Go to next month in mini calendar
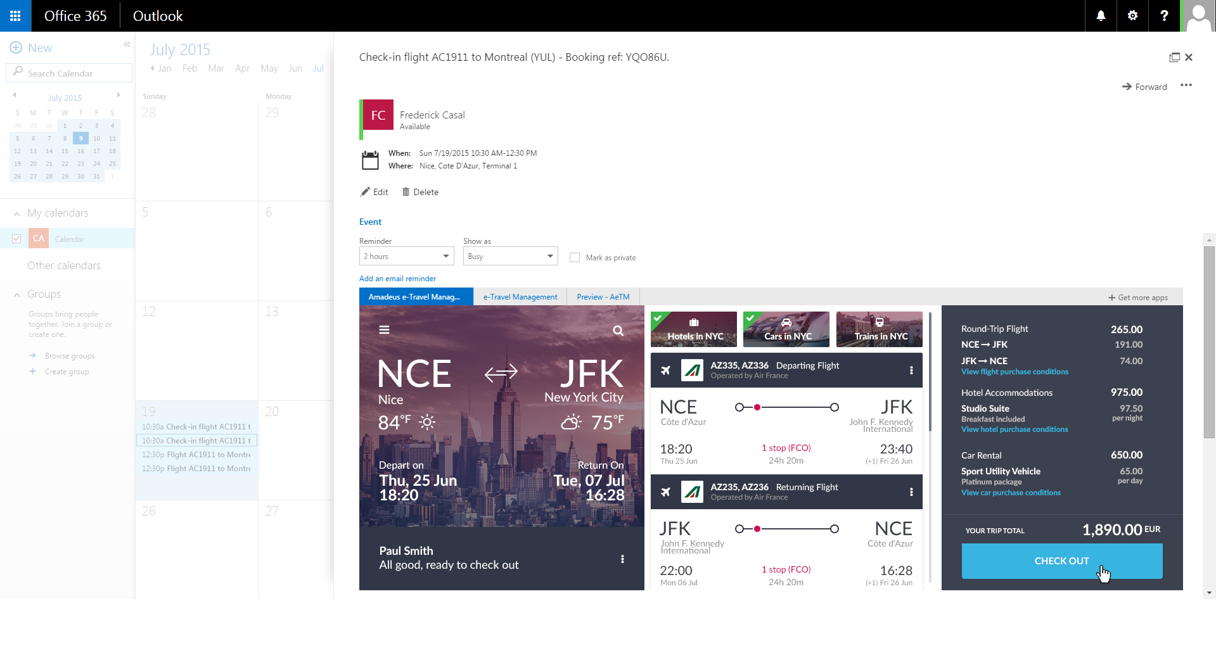This screenshot has height=665, width=1216. [118, 95]
